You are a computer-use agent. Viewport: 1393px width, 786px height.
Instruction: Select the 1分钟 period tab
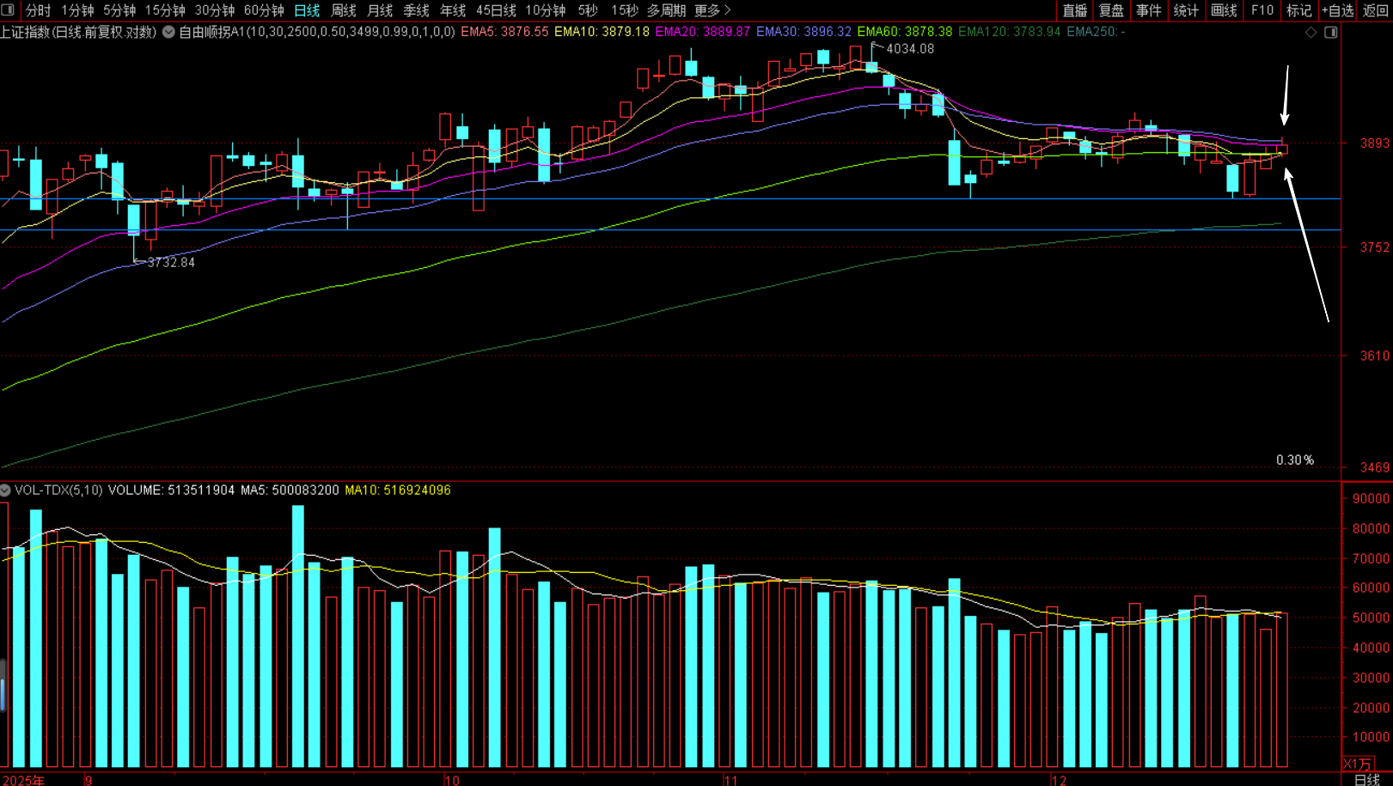click(x=77, y=10)
